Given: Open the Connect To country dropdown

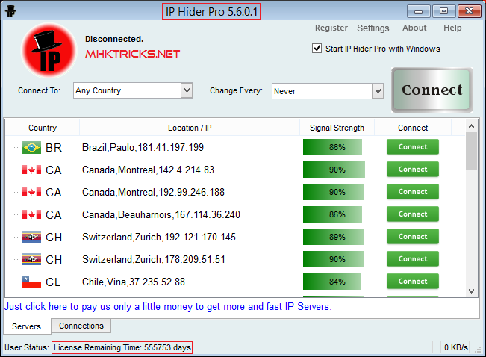Looking at the screenshot, I should [x=187, y=90].
